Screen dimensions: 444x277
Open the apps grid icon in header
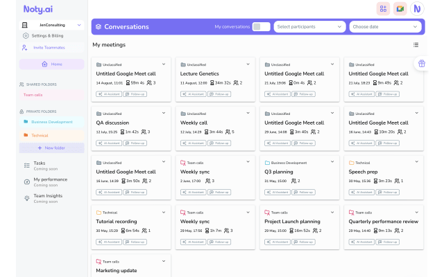[x=383, y=9]
